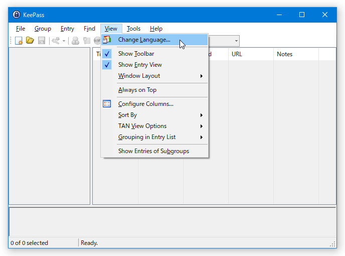The height and width of the screenshot is (256, 345).
Task: Click the KeePass lock icon in title bar
Action: coord(17,15)
